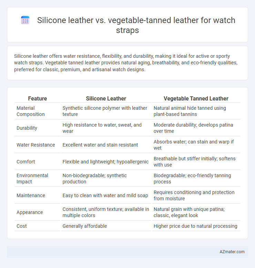Select the Silicone Leather column header
255x268 pixels.
[x=106, y=98]
